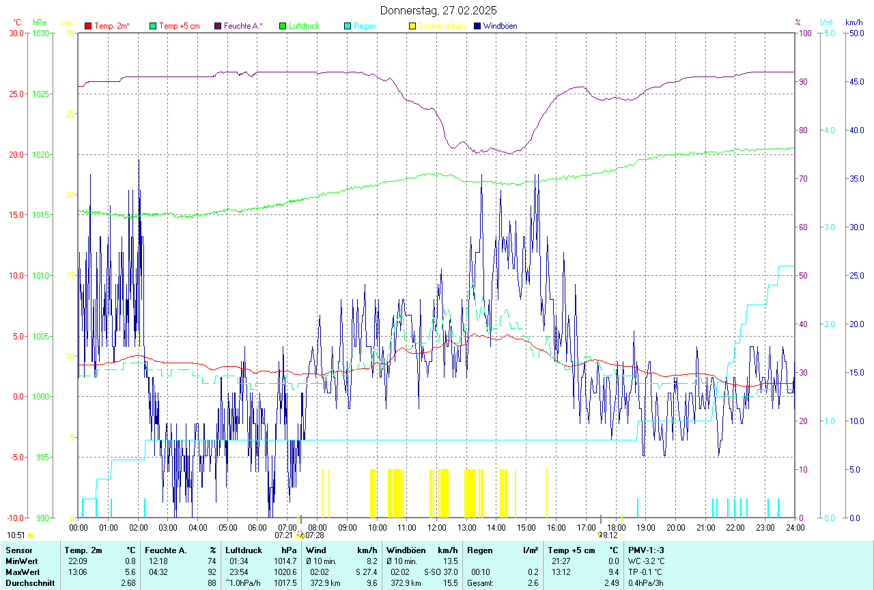Click the pressure trend '0.4hPa/3h'
Viewport: 874px width, 590px height.
[645, 582]
